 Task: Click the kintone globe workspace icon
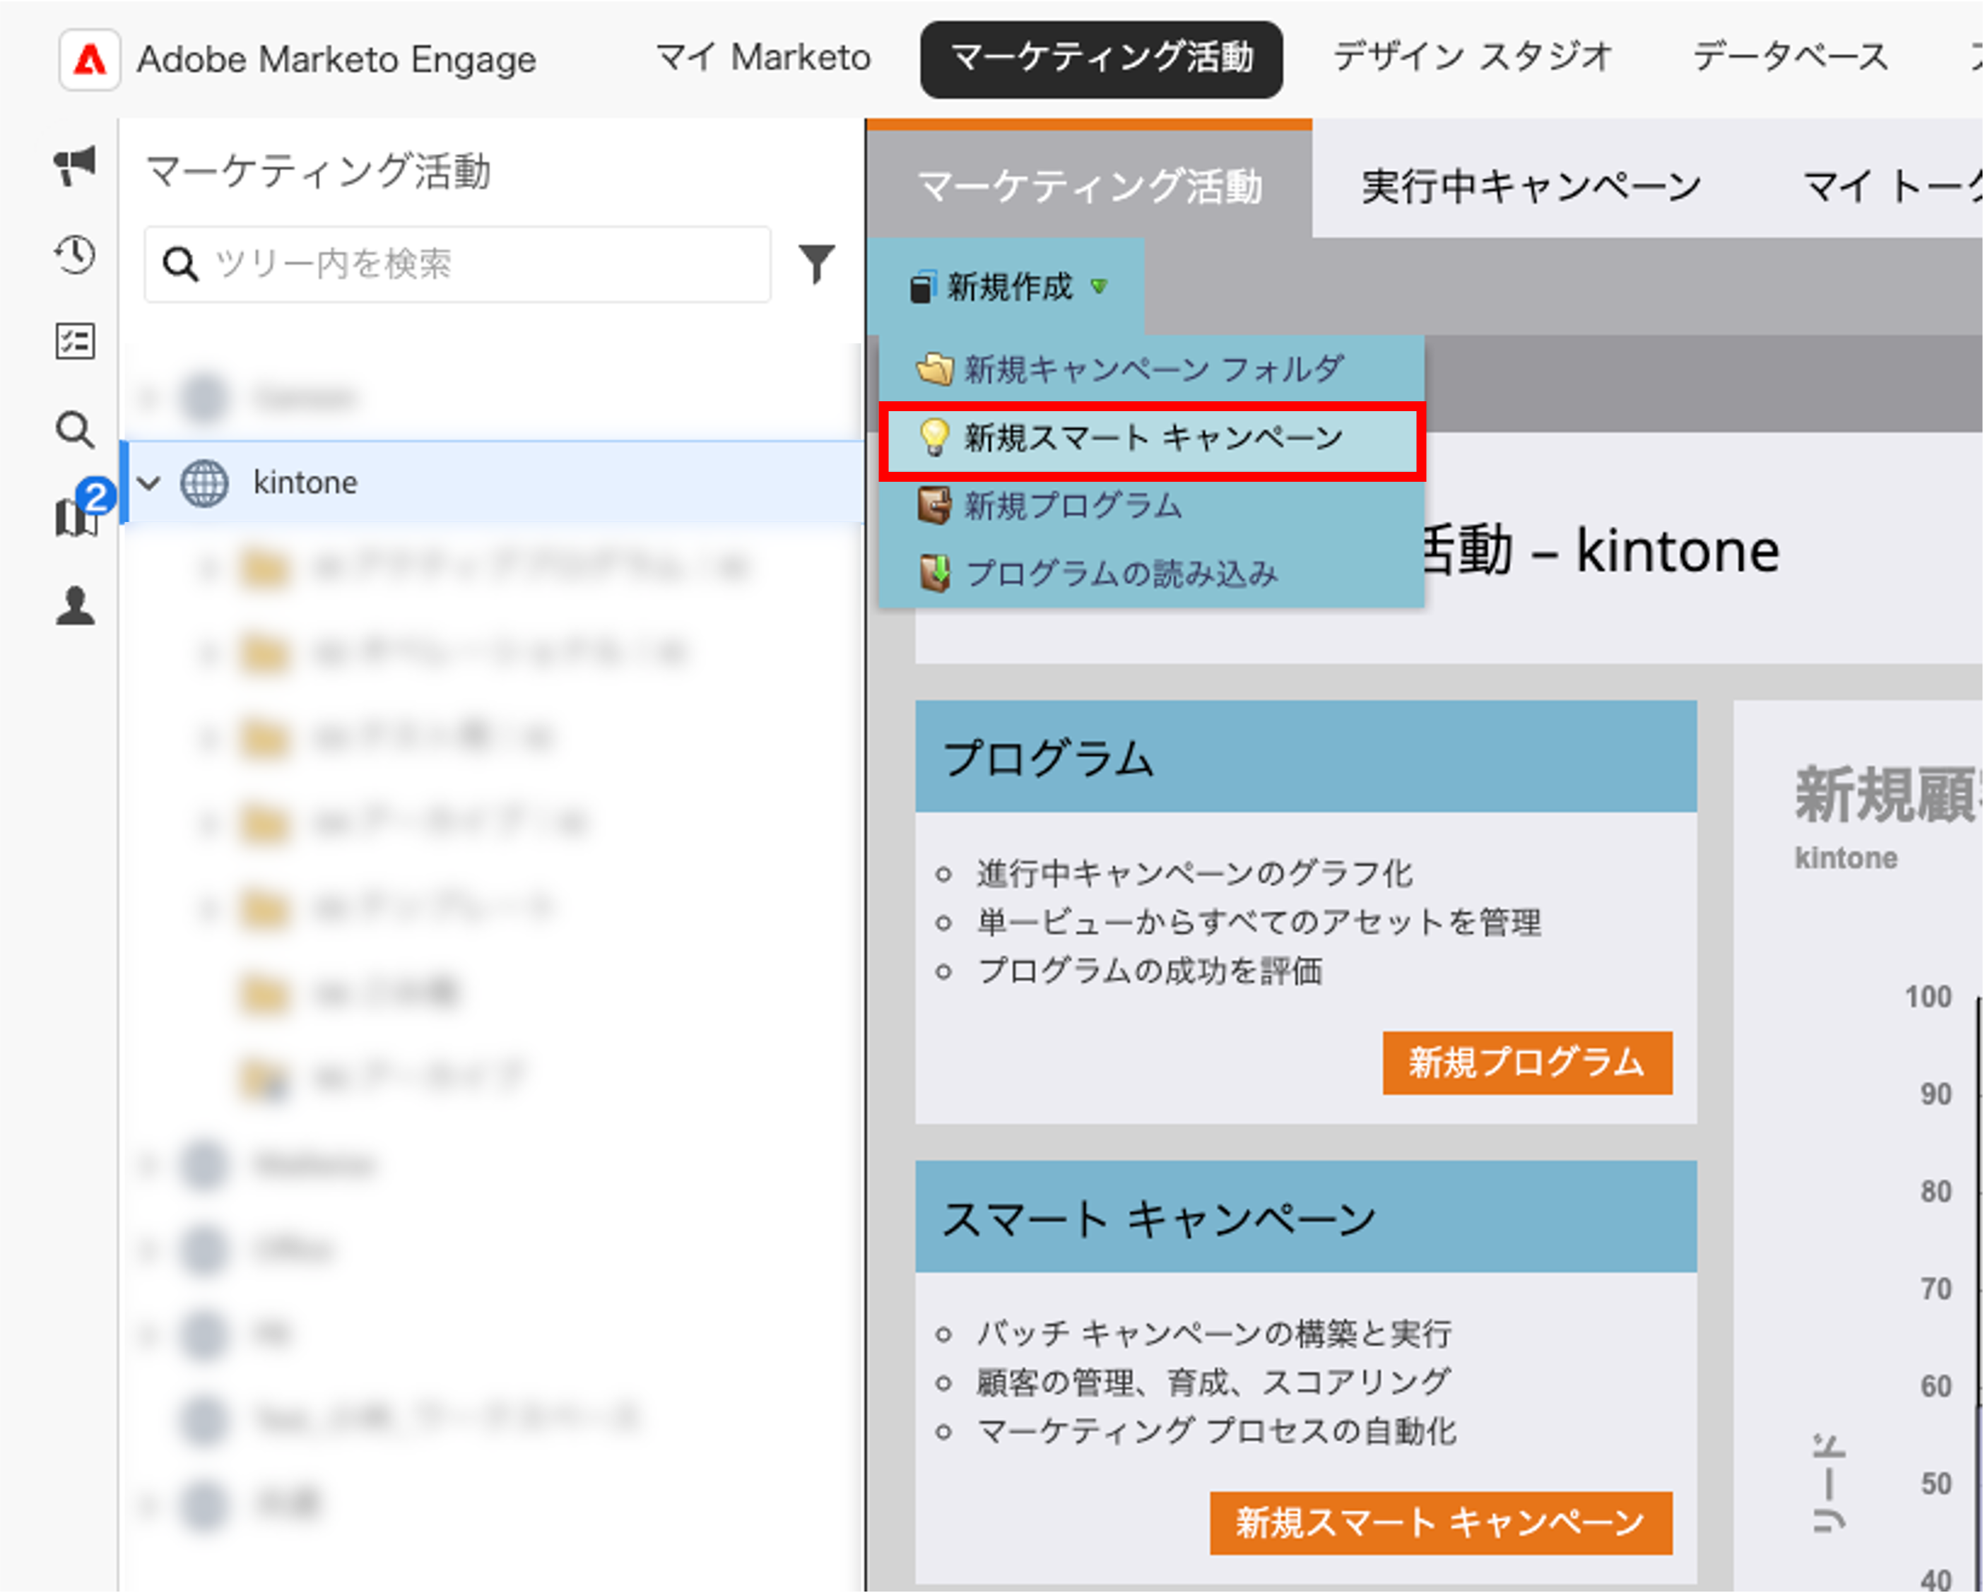coord(204,483)
